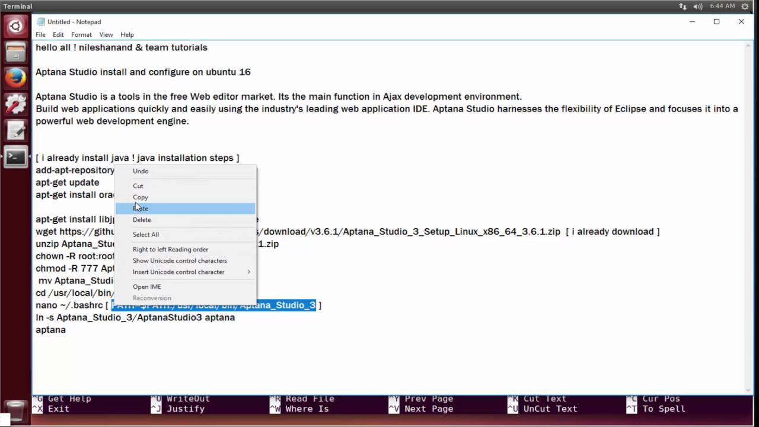The height and width of the screenshot is (427, 759).
Task: Open System Settings gear-and-wrench icon
Action: point(15,104)
